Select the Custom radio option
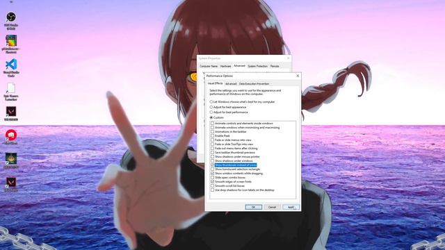This screenshot has height=250, width=445. point(211,117)
